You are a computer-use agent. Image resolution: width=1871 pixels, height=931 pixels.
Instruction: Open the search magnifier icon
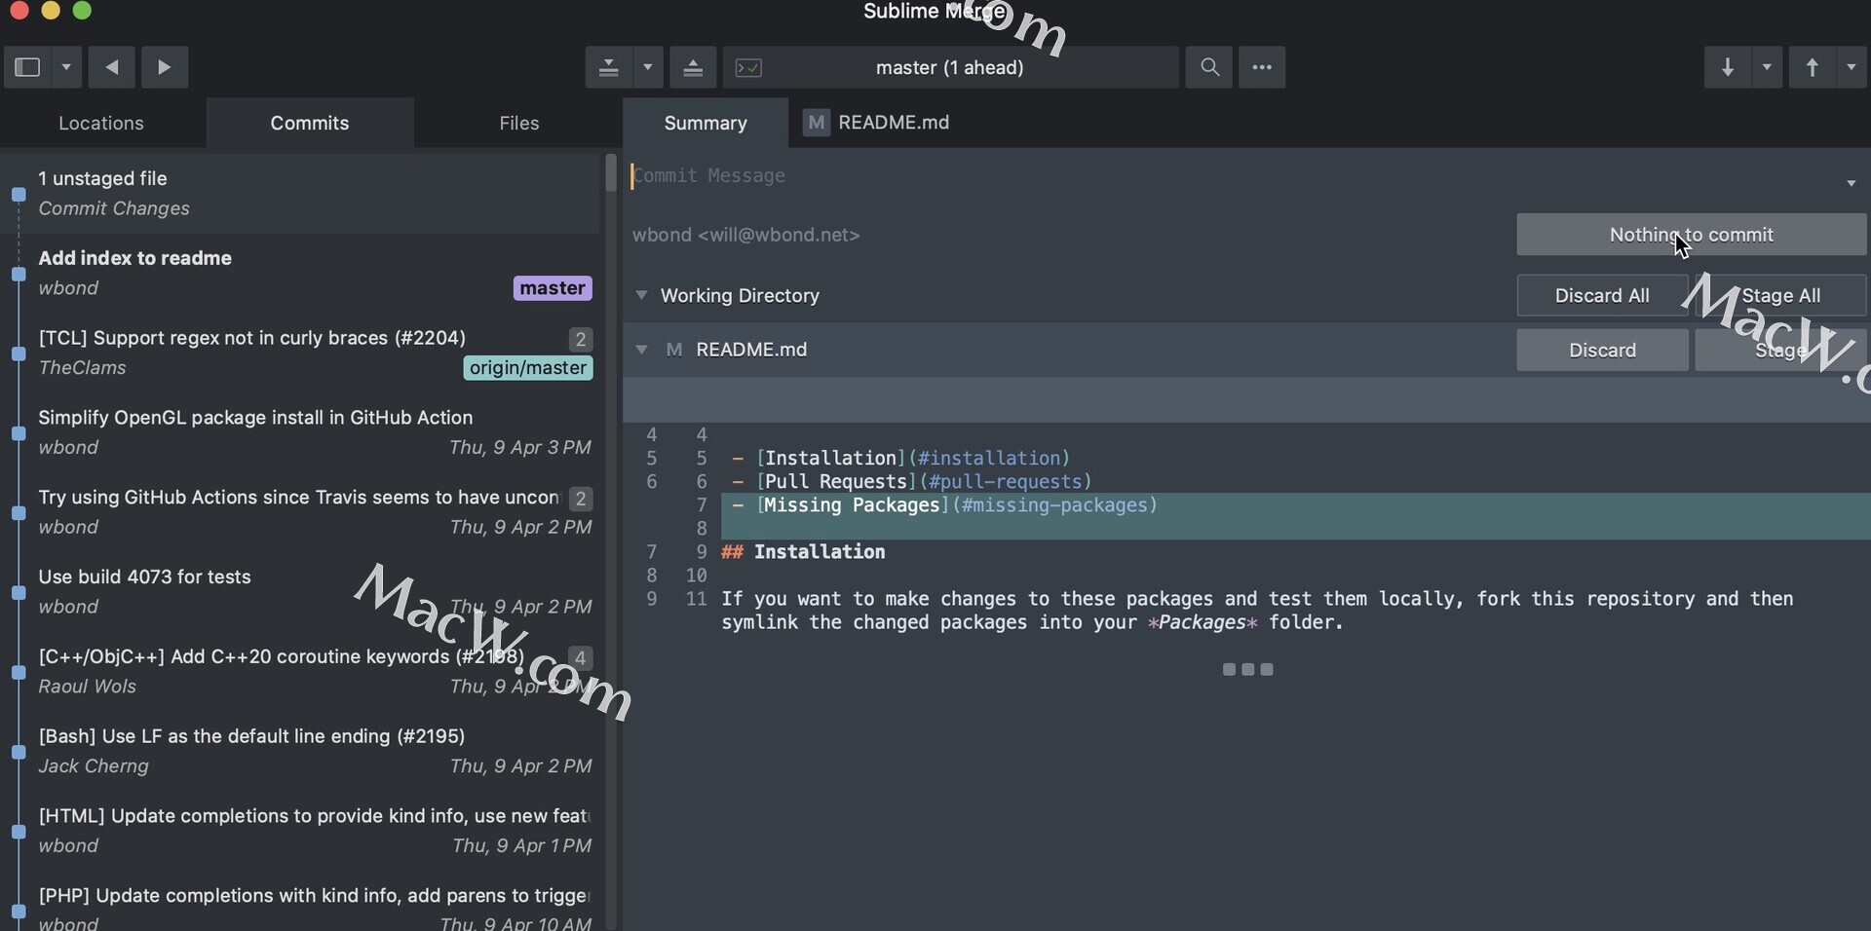coord(1209,67)
